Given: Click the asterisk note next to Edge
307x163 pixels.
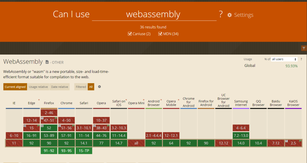Looking at the screenshot, I should 39,100.
